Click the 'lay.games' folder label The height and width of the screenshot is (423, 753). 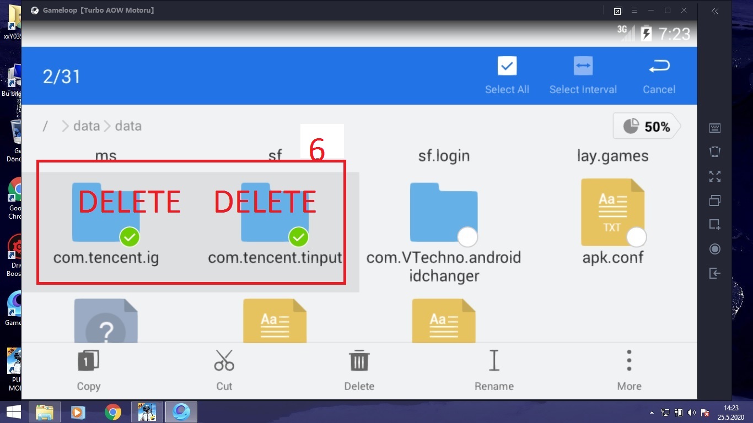coord(612,156)
